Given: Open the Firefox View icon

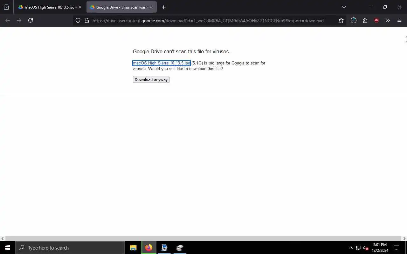Looking at the screenshot, I should coord(6,7).
